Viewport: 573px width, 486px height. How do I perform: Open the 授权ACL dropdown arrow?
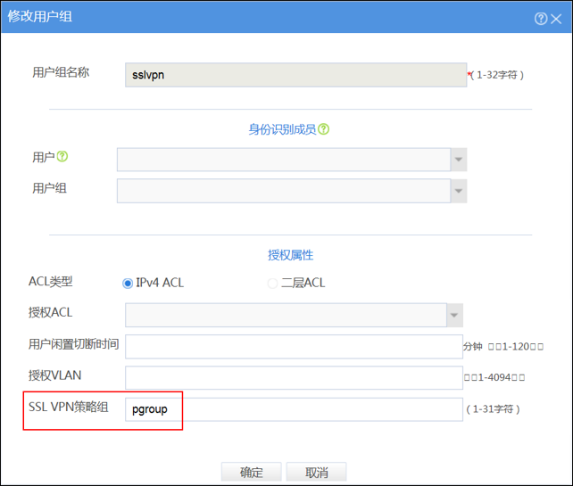[x=454, y=315]
